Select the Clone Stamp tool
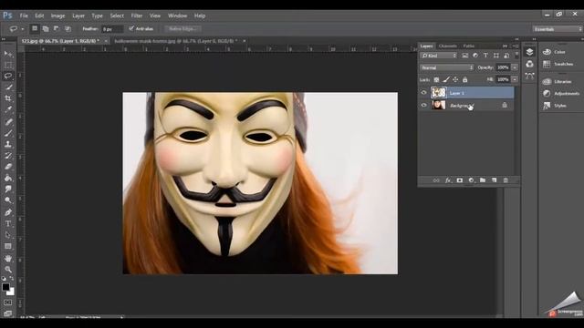 (8, 144)
